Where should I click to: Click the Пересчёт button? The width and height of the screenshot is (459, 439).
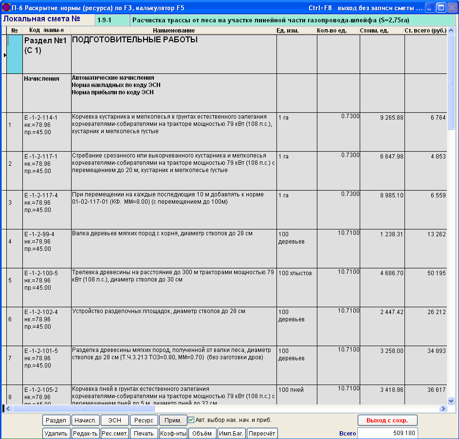[x=262, y=433]
